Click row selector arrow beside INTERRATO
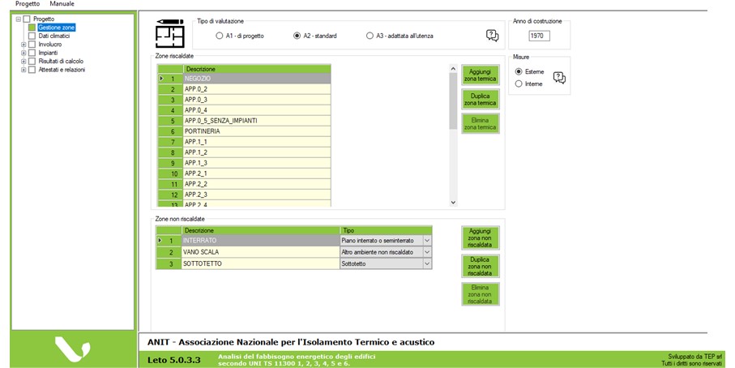The width and height of the screenshot is (735, 368). (x=161, y=241)
